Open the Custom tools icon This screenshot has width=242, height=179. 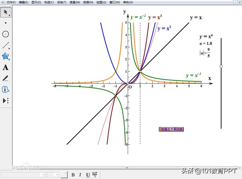click(x=6, y=101)
